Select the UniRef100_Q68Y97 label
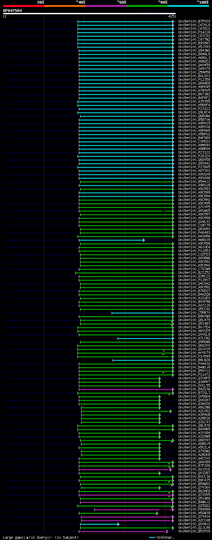 click(194, 440)
